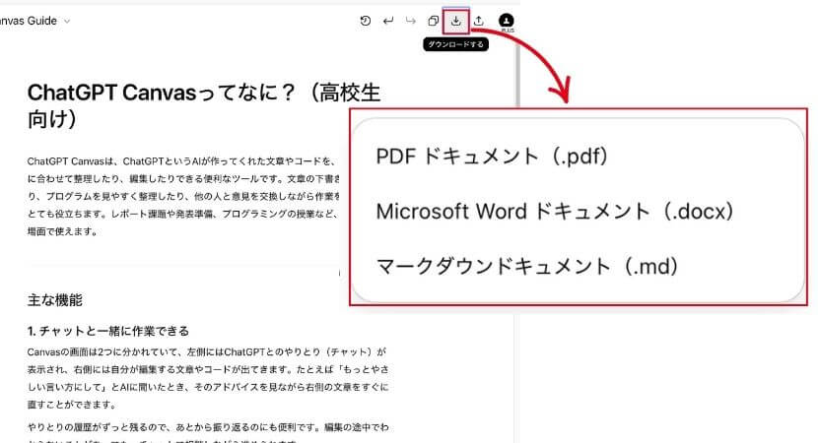The image size is (818, 443).
Task: Open the version history clock icon
Action: click(366, 21)
